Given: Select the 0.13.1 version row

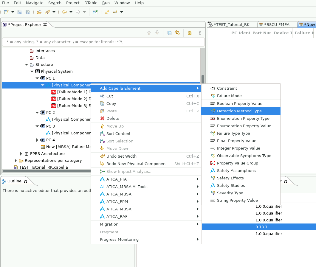Looking at the screenshot, I should [259, 227].
